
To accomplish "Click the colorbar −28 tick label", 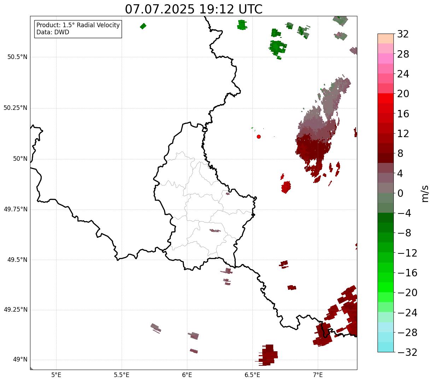I will [x=407, y=333].
